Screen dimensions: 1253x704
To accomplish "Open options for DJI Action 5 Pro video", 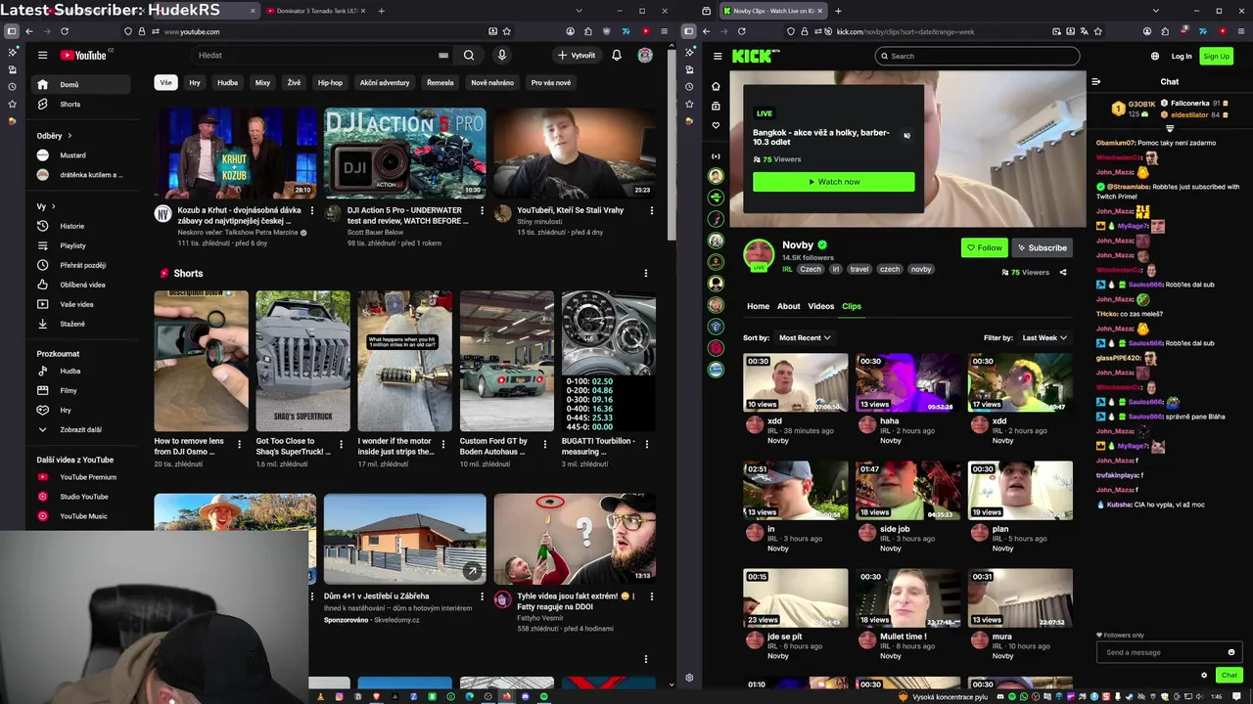I will [x=482, y=210].
